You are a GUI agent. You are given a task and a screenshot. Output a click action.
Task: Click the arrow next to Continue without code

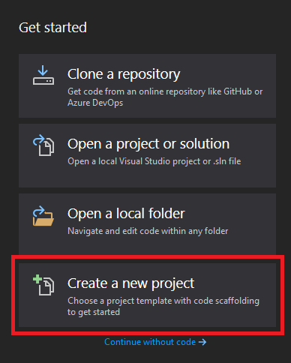[202, 342]
